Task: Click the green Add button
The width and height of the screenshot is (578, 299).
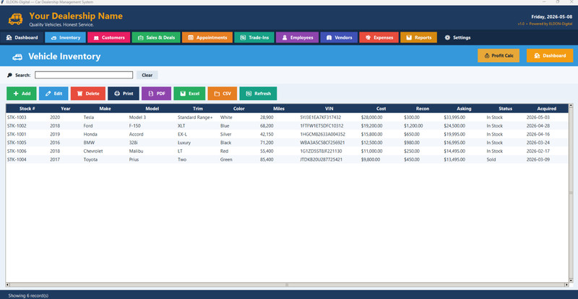Action: pyautogui.click(x=22, y=94)
